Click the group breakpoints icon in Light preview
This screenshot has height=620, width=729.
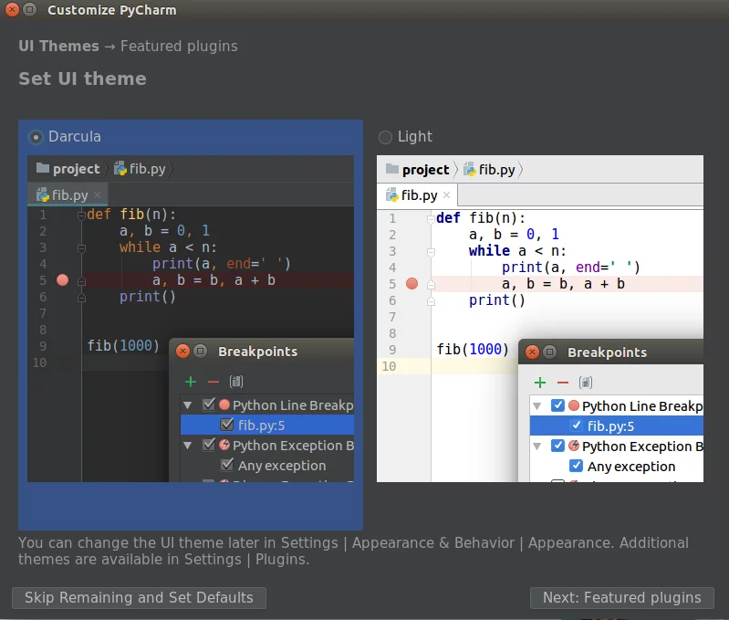[586, 383]
